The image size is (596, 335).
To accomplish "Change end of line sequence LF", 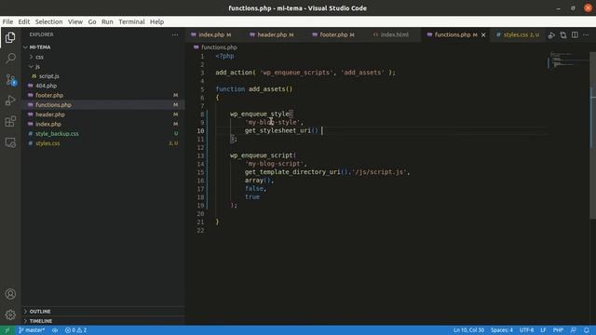I will tap(543, 330).
